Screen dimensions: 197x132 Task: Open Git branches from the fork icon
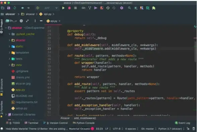pyautogui.click(x=89, y=8)
